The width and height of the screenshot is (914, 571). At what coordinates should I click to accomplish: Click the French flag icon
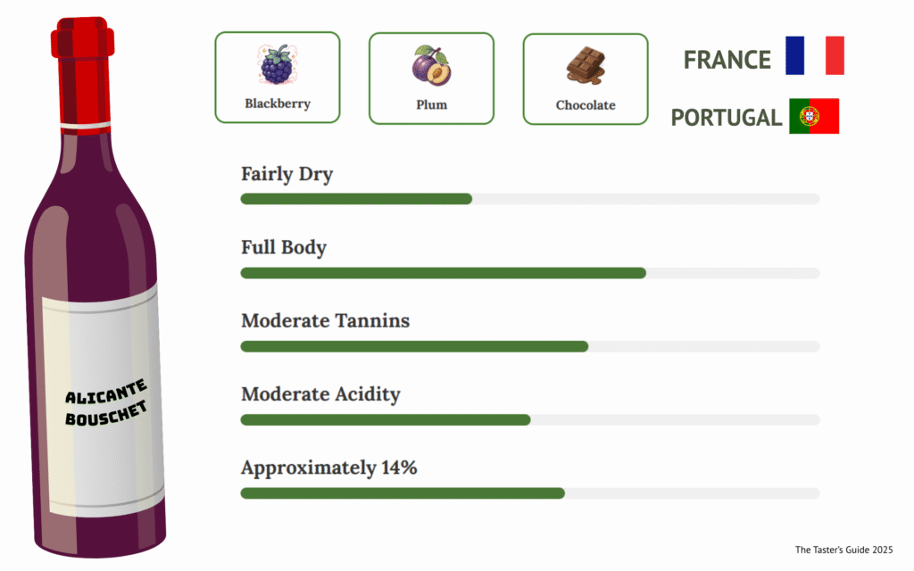(x=814, y=55)
